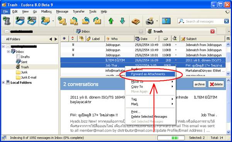Image resolution: width=232 pixels, height=142 pixels.
Task: Click the delete button in conversation header
Action: coord(216,84)
